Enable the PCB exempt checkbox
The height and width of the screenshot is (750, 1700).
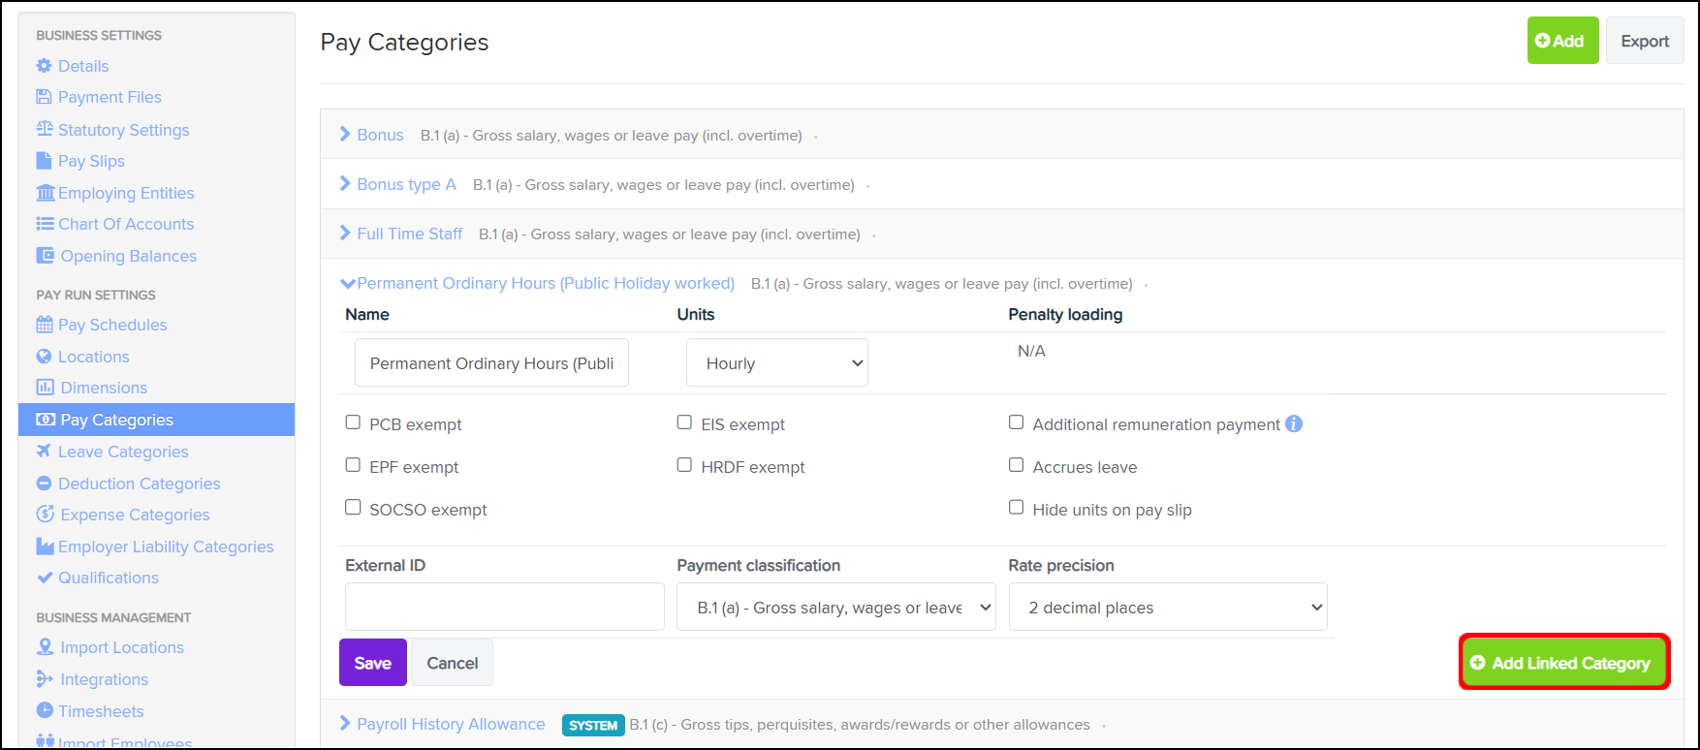point(354,423)
